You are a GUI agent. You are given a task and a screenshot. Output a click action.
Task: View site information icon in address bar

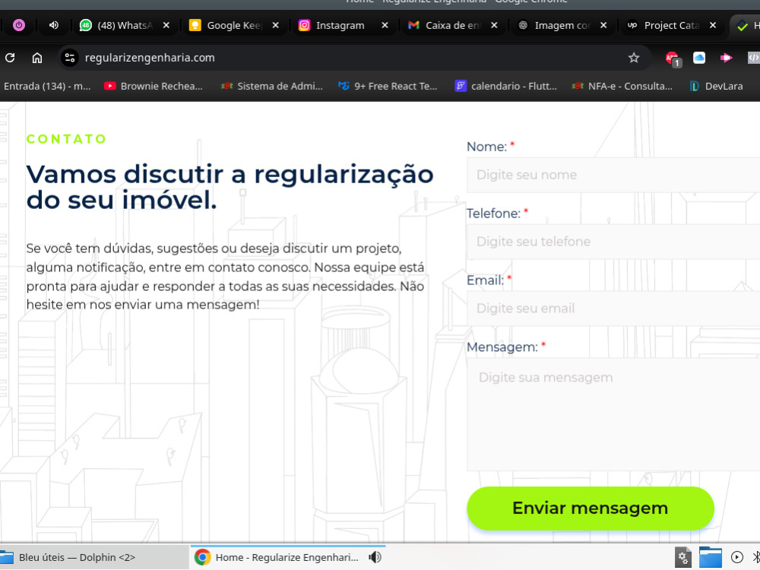(x=69, y=58)
